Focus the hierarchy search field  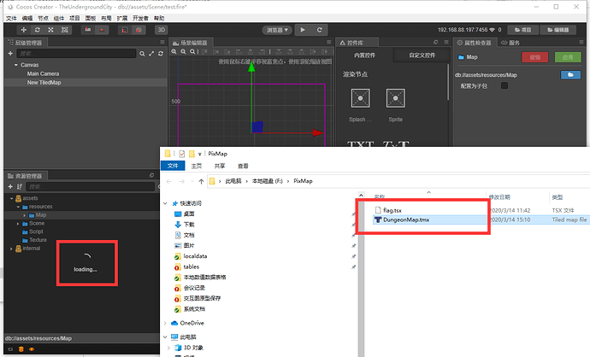coord(76,53)
